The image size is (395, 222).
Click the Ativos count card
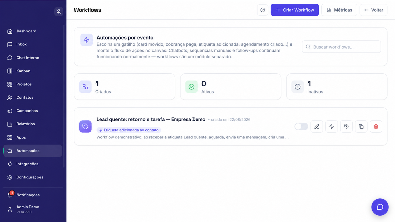tap(231, 87)
